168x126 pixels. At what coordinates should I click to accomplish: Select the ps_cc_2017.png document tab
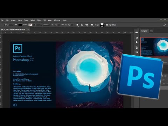[x=14, y=29]
